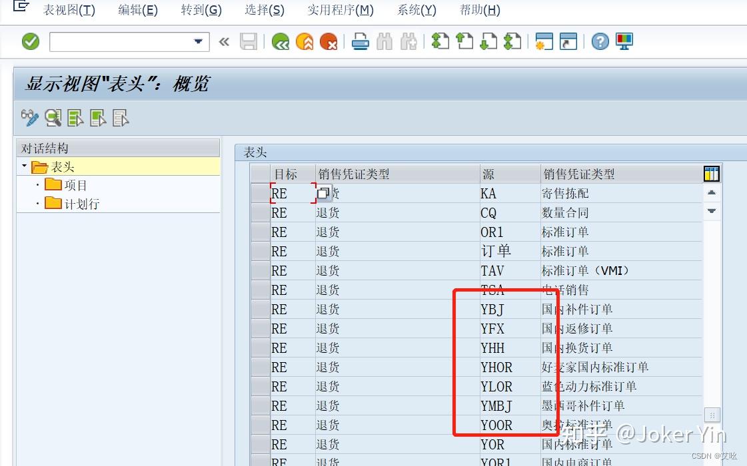Open the Help question-mark icon
Image resolution: width=747 pixels, height=466 pixels.
[x=598, y=41]
